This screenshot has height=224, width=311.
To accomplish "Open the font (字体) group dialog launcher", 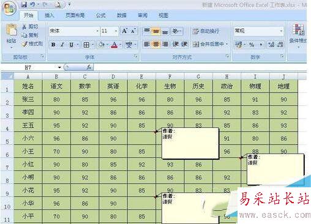I will pos(135,56).
